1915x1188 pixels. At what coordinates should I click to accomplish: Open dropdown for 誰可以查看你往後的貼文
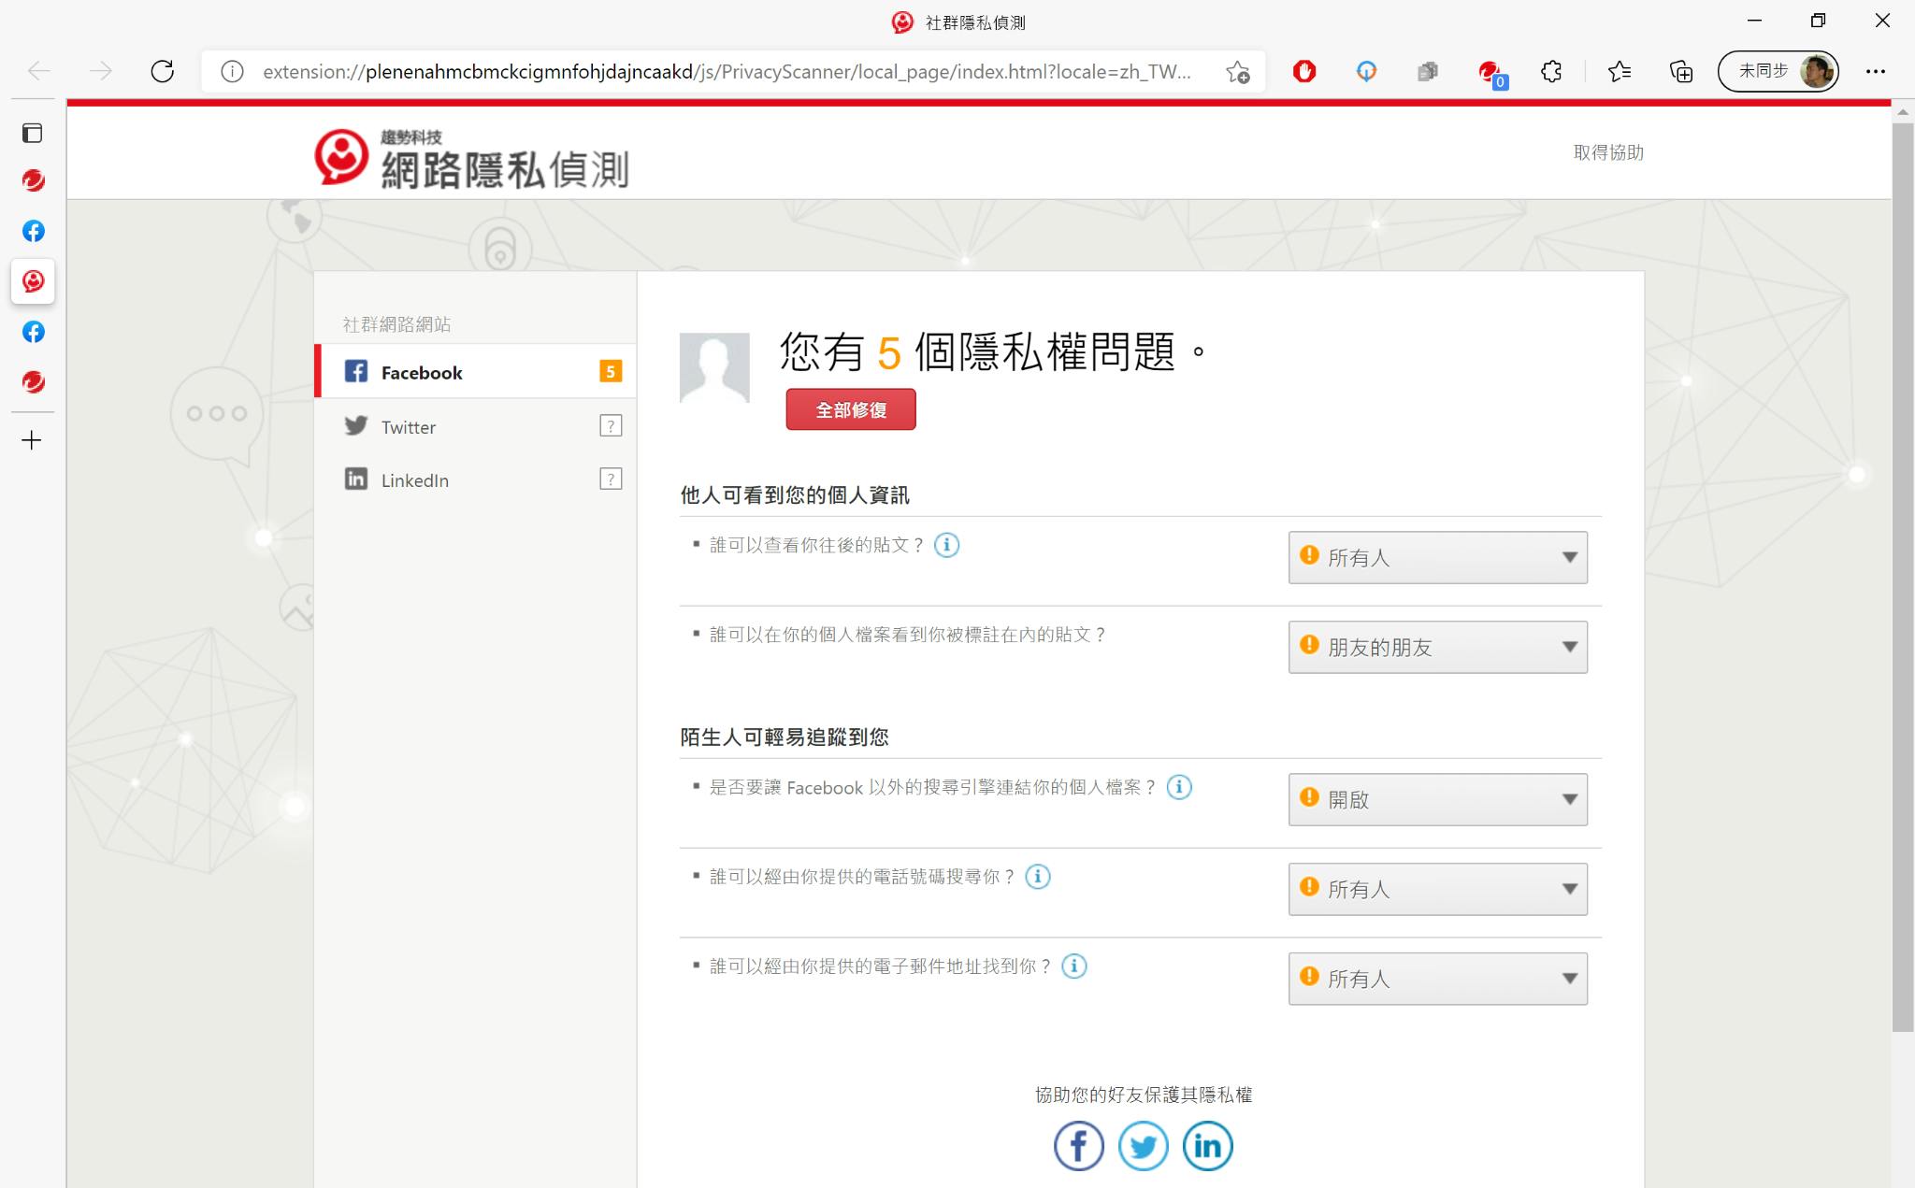click(x=1438, y=558)
